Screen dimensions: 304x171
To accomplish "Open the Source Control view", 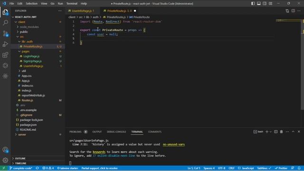I will 5,34.
